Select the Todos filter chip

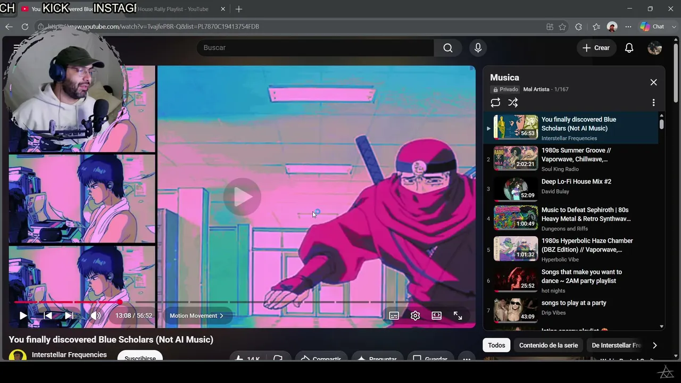click(x=496, y=345)
